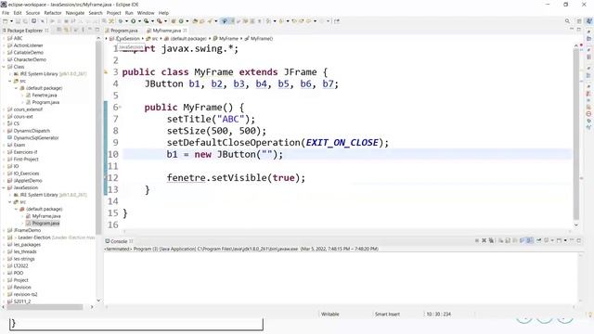Viewport: 594px width, 334px height.
Task: Expand the ABC project node
Action: [x=4, y=38]
